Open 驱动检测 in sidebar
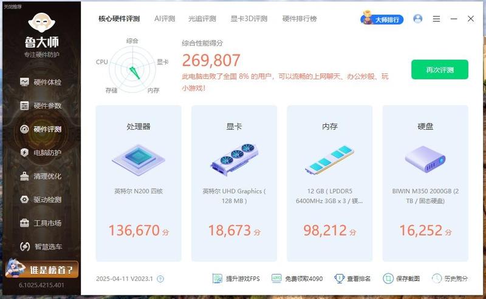 [41, 200]
